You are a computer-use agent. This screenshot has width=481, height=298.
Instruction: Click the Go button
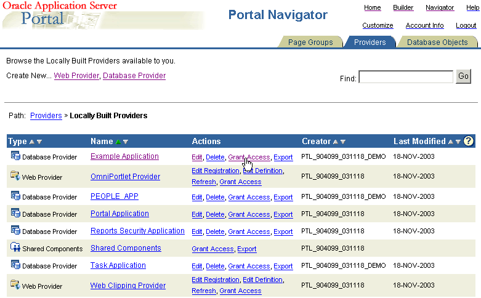click(x=463, y=76)
